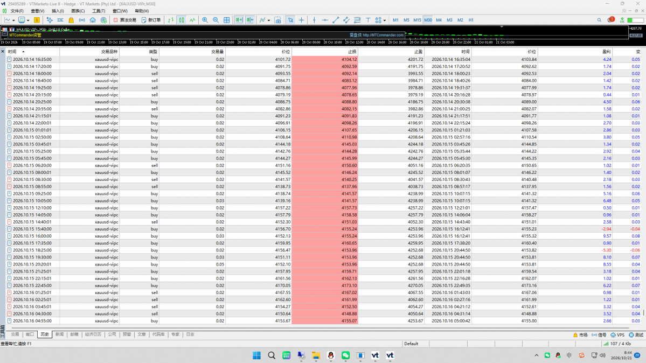Image resolution: width=646 pixels, height=363 pixels.
Task: Open the Market shopping bag icon
Action: 71,20
